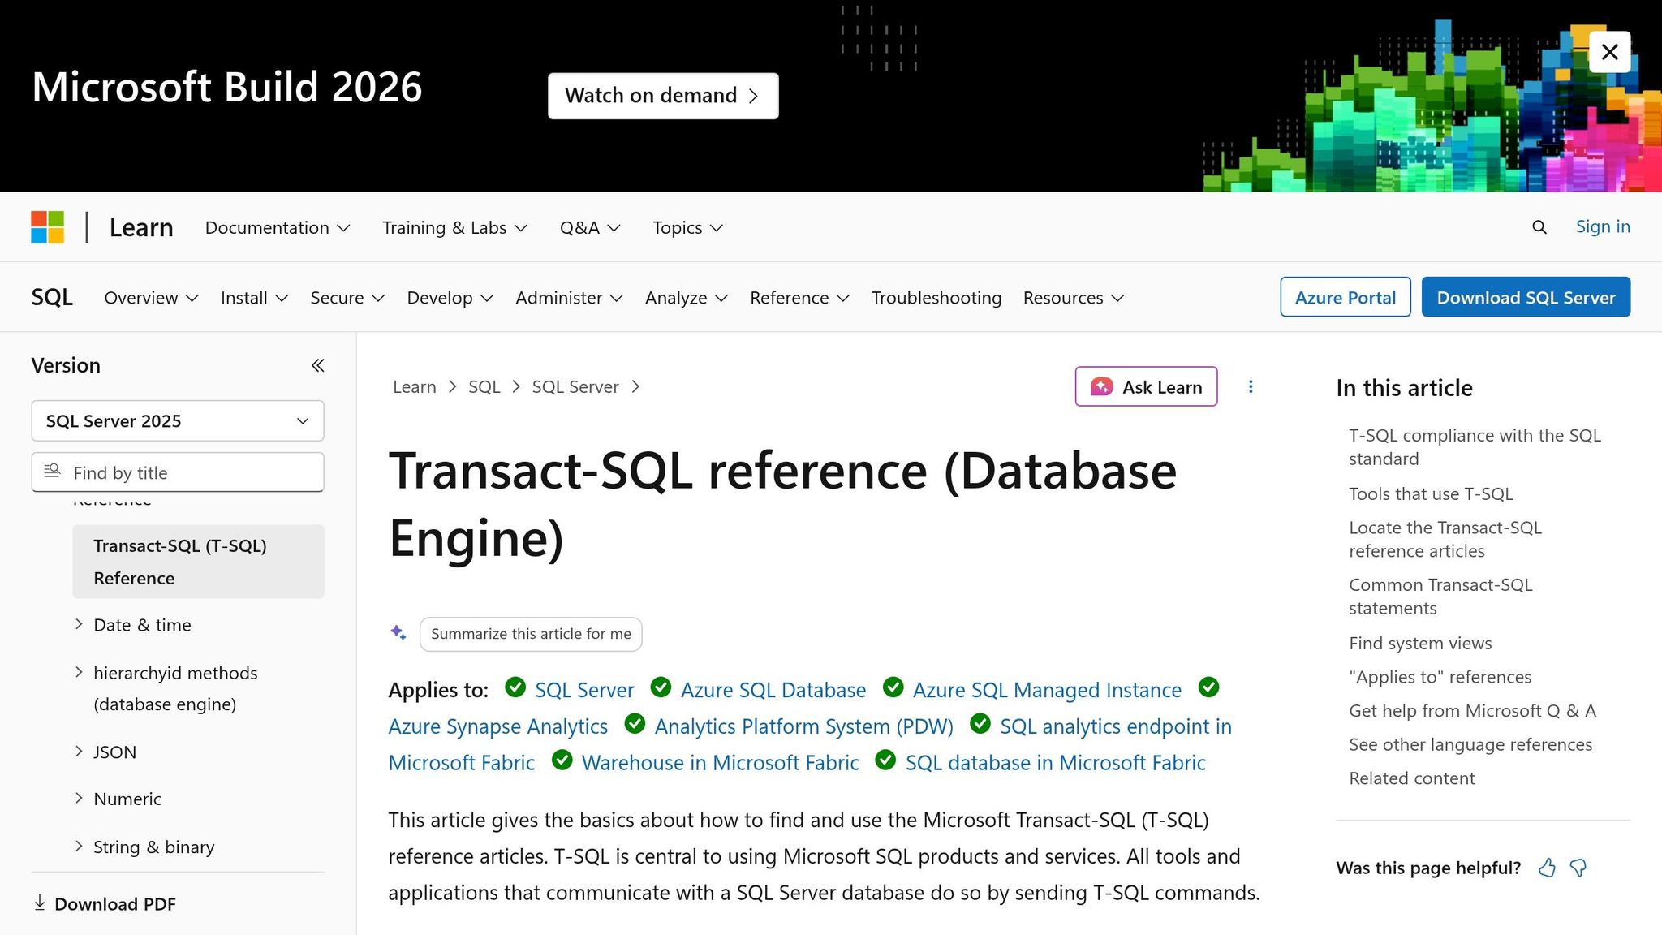Viewport: 1662px width, 935px height.
Task: Click Watch on demand button
Action: pos(663,96)
